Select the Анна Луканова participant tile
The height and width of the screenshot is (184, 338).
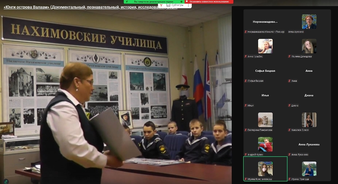click(309, 145)
